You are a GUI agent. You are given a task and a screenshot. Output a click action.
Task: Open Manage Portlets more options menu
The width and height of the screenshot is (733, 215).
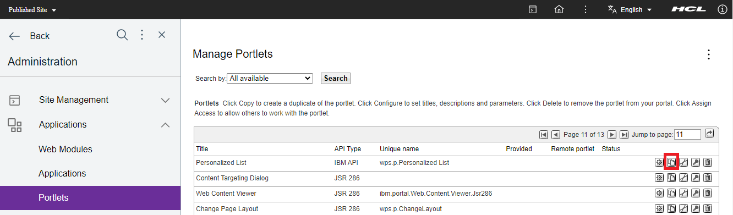click(x=709, y=54)
